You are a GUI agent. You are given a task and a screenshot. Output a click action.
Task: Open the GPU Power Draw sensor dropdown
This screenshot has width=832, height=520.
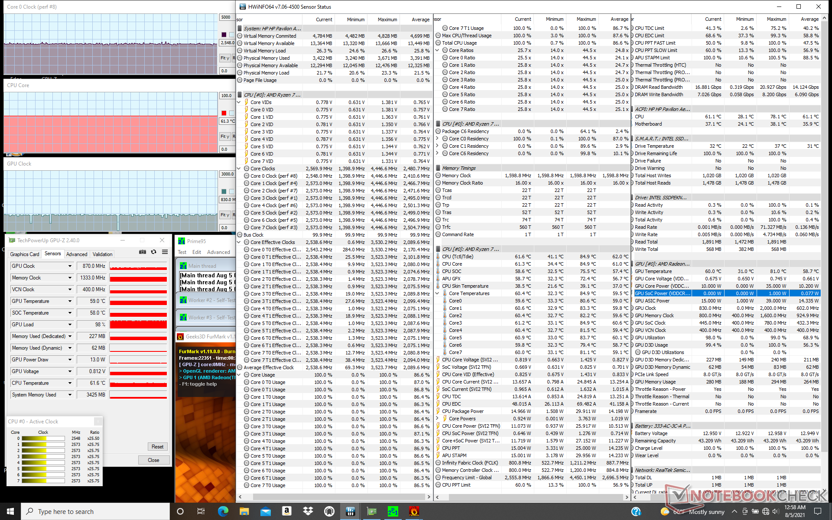70,360
